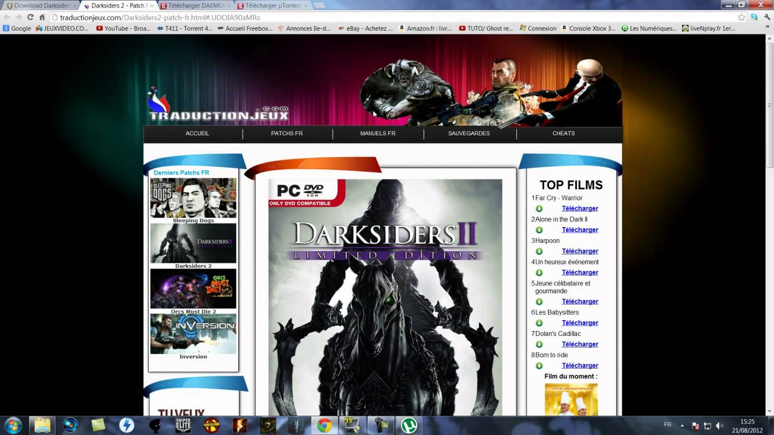Click Télécharger link for Jeune célibataire et gourmande
Image resolution: width=774 pixels, height=435 pixels.
[580, 301]
